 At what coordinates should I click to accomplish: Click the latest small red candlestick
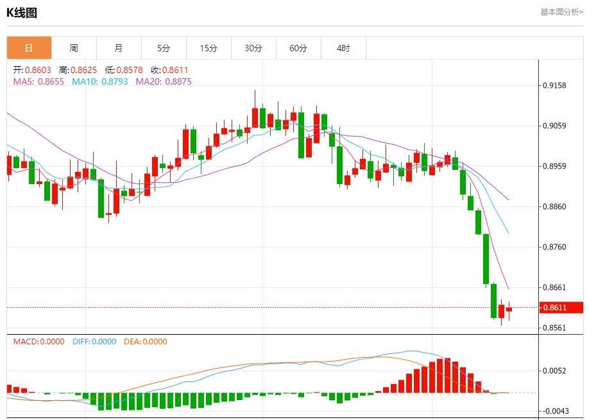pos(509,310)
